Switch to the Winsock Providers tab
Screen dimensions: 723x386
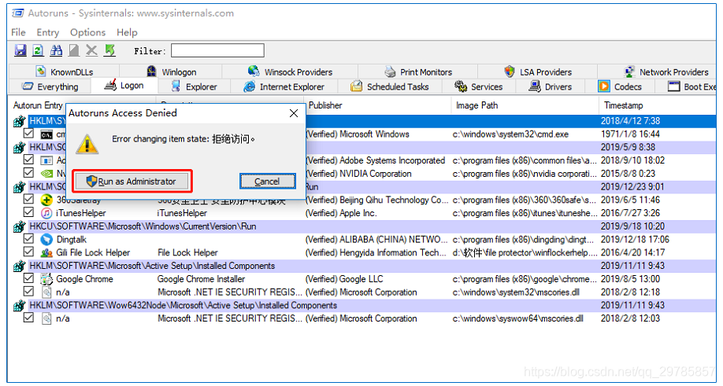tap(290, 72)
